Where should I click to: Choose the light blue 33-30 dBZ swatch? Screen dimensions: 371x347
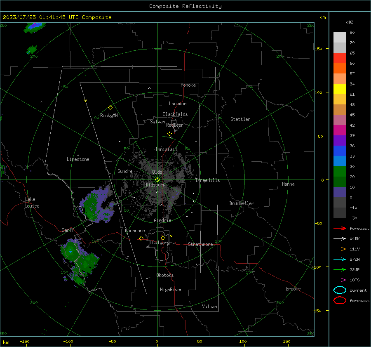(x=340, y=161)
